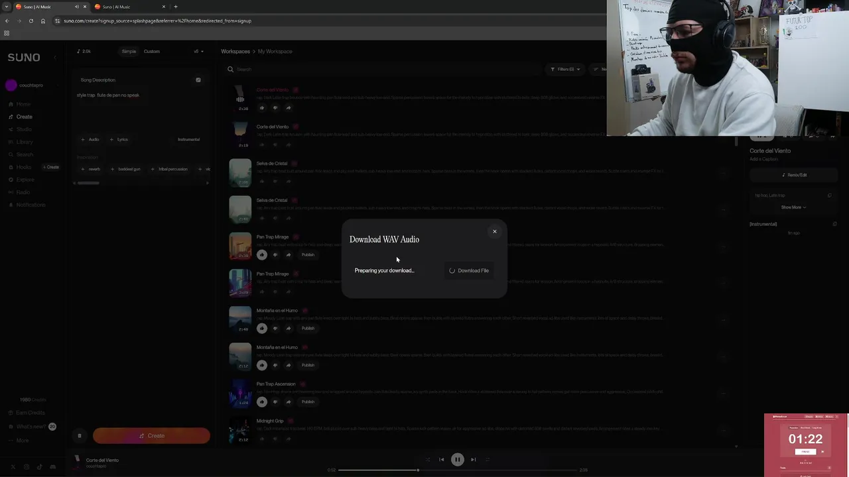Add Lyrics with the + Lyrics button

point(119,139)
